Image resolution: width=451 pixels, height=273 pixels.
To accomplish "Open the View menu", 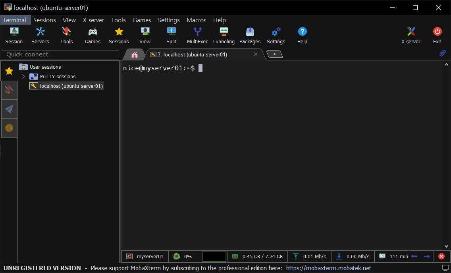I will point(69,20).
